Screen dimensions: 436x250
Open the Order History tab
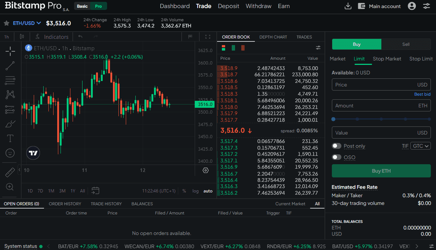[65, 204]
